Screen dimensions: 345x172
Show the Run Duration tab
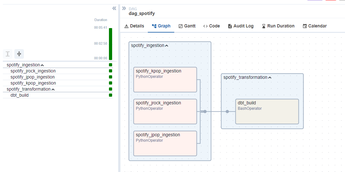coord(278,26)
